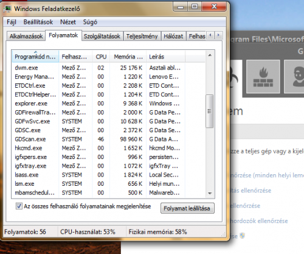Click the Task Manager title bar icon
The width and height of the screenshot is (304, 254).
tap(8, 9)
